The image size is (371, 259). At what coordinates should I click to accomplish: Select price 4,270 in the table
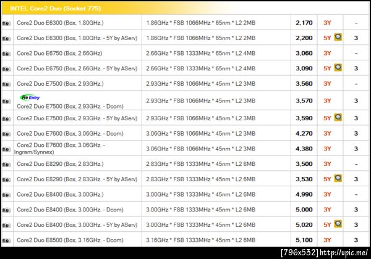coord(304,134)
